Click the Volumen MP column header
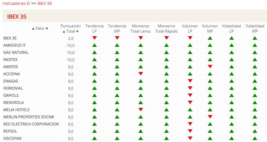This screenshot has width=267, height=142. tap(210, 28)
